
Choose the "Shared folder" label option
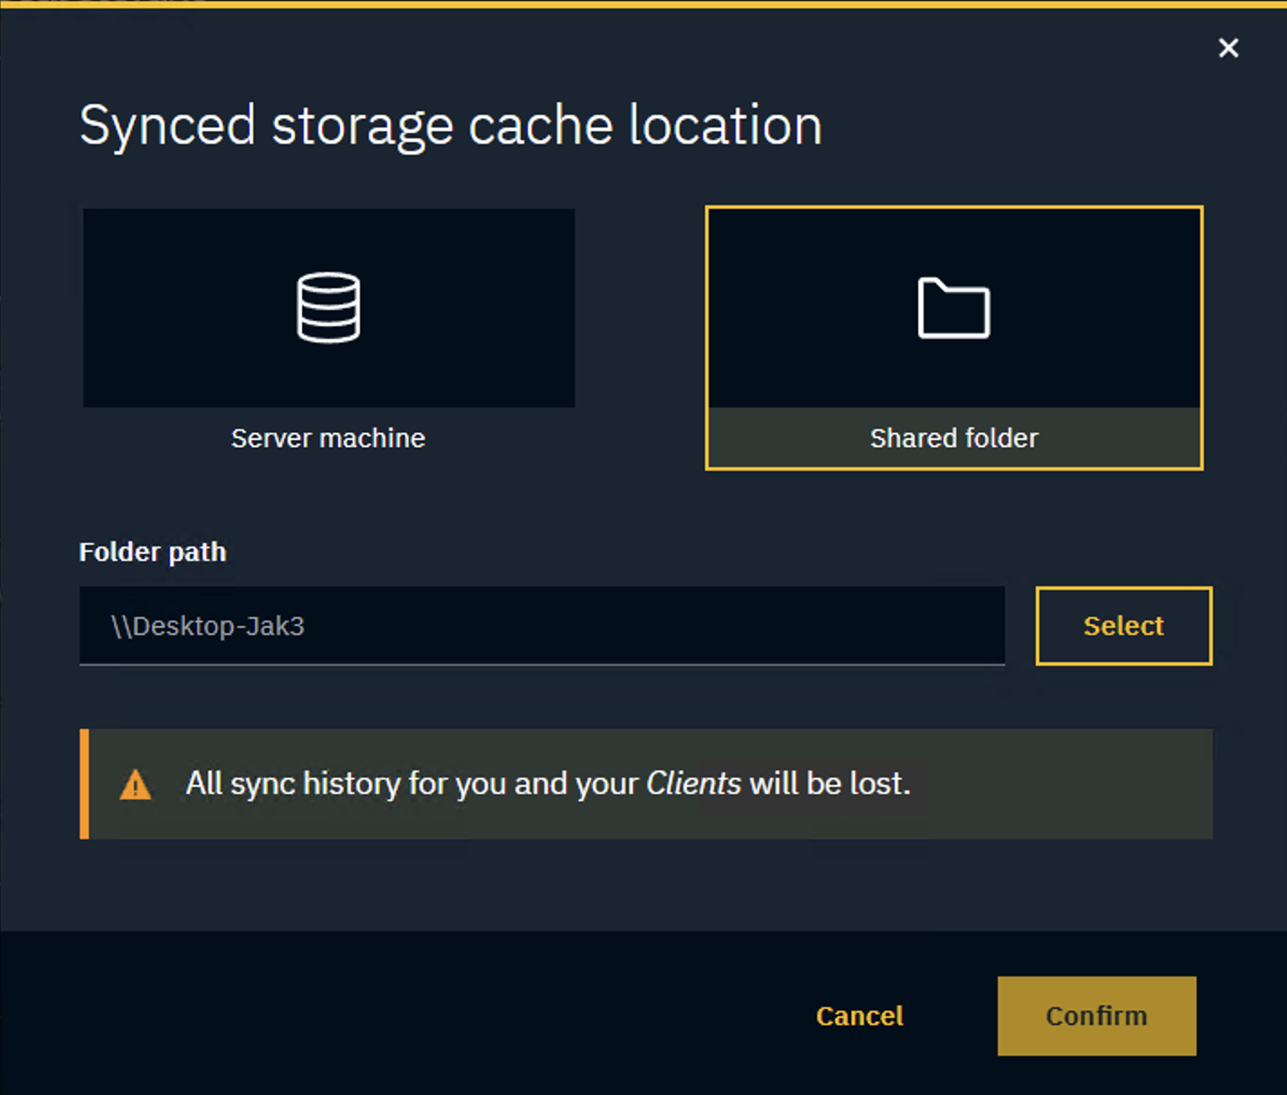coord(954,438)
